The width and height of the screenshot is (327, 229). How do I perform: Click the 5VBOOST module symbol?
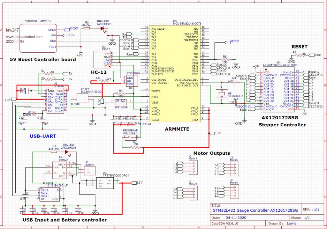click(x=38, y=38)
